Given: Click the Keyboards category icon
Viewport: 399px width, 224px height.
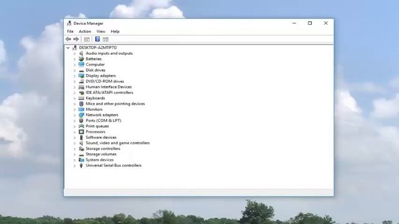Looking at the screenshot, I should 81,98.
